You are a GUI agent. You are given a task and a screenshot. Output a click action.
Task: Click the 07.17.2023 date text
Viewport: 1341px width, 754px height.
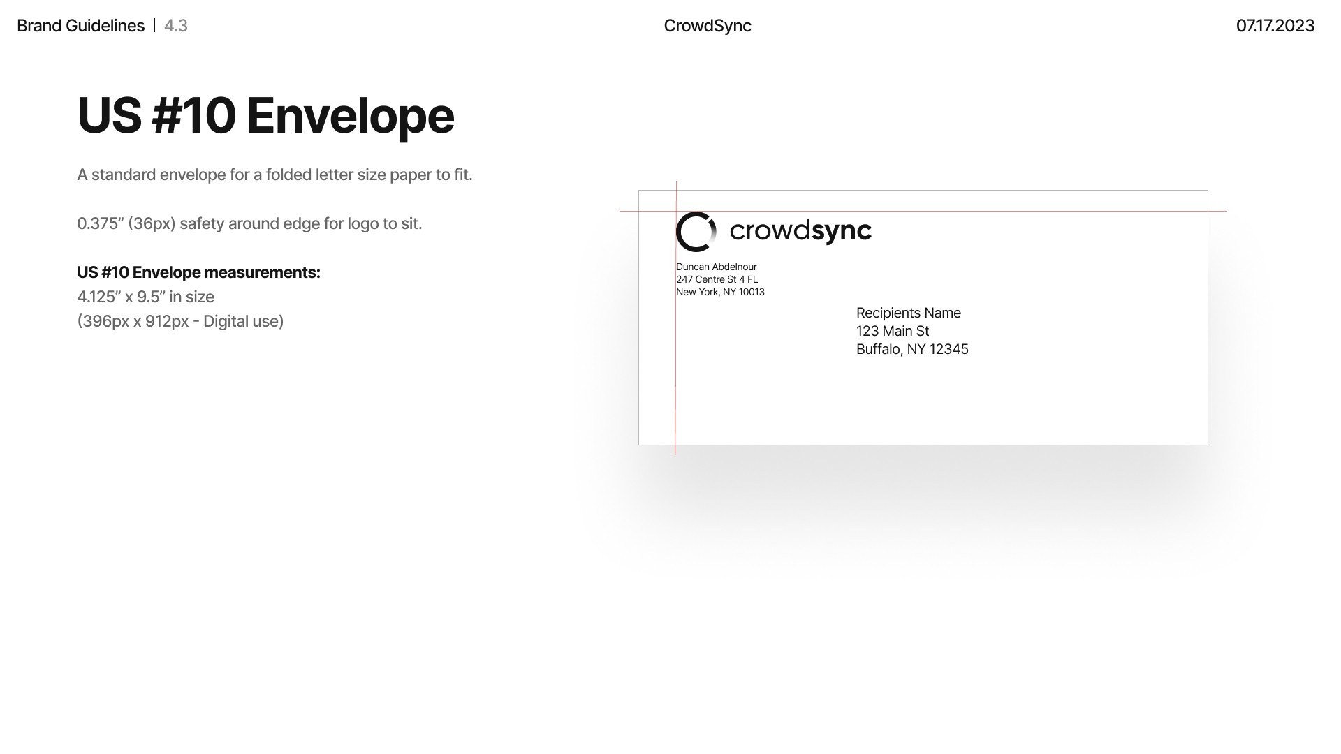(x=1275, y=26)
